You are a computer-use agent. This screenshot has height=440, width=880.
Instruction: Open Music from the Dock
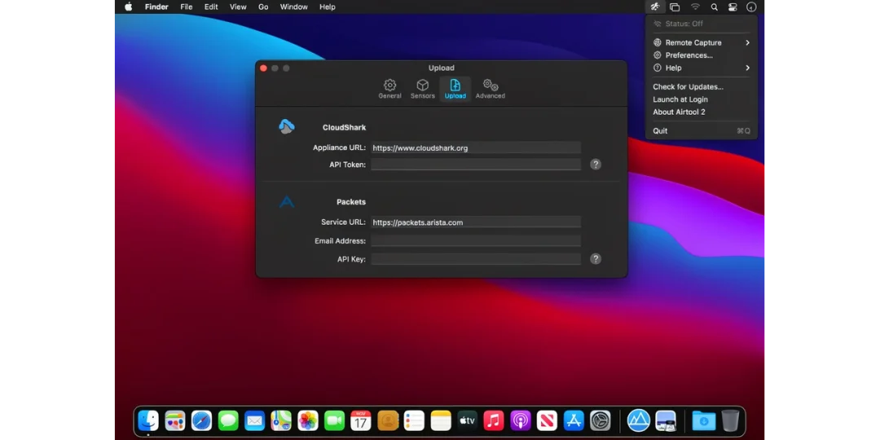coord(494,420)
